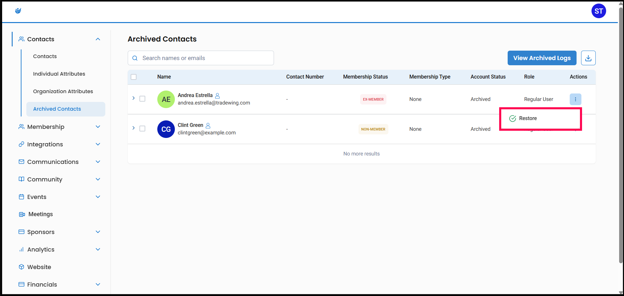Open the Website sidebar item
Image resolution: width=624 pixels, height=296 pixels.
click(x=39, y=267)
